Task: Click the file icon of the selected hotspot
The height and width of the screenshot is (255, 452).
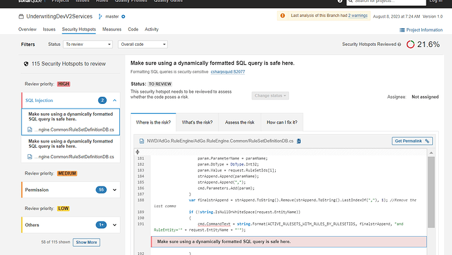Action: (x=29, y=129)
